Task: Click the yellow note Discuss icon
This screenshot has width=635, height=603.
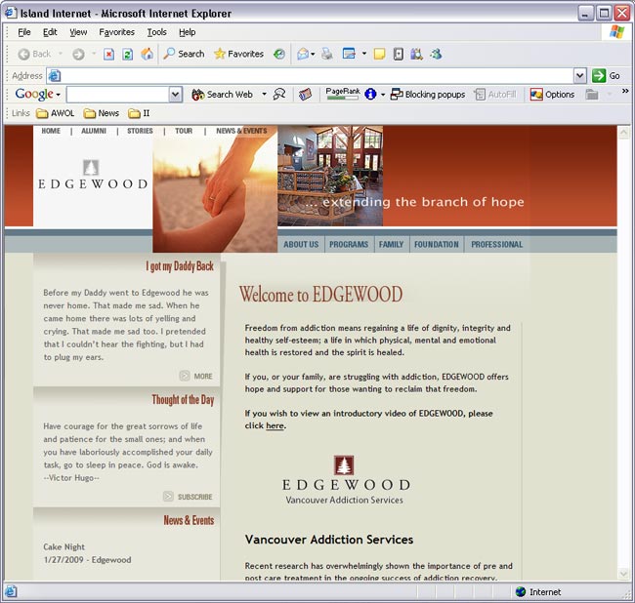Action: tap(379, 54)
